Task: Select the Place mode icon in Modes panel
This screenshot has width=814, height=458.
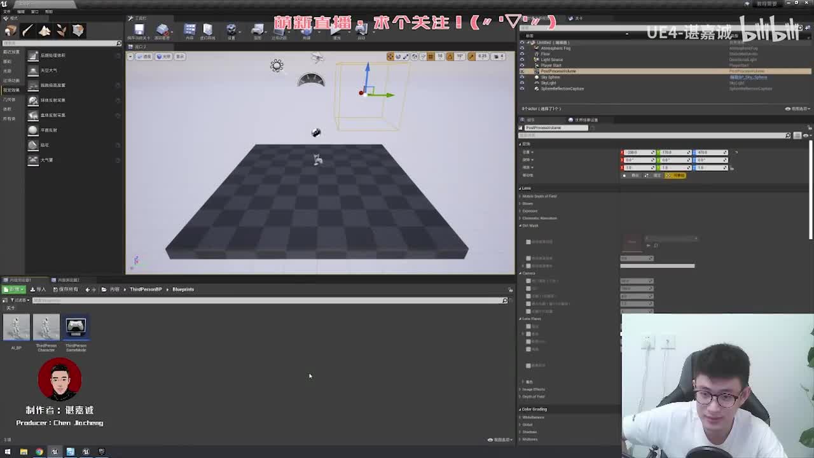Action: (10, 30)
